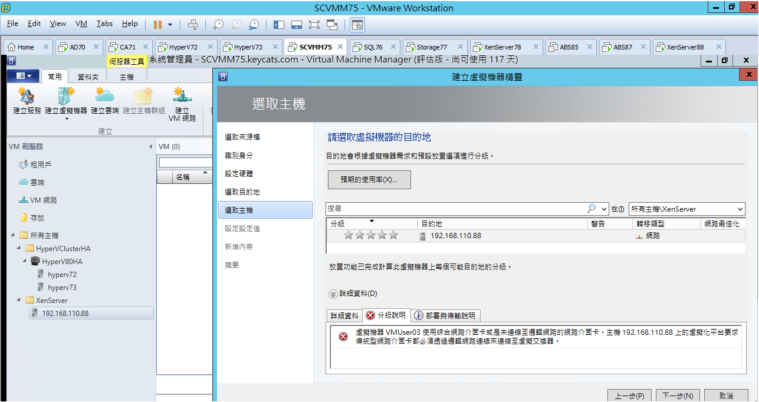The image size is (759, 402).
Task: Enter full screen mode from VMware toolbar
Action: tap(314, 24)
